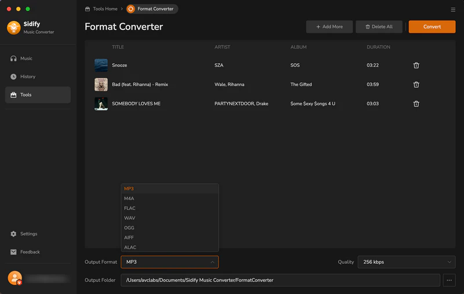Click the Delete All button

click(379, 27)
